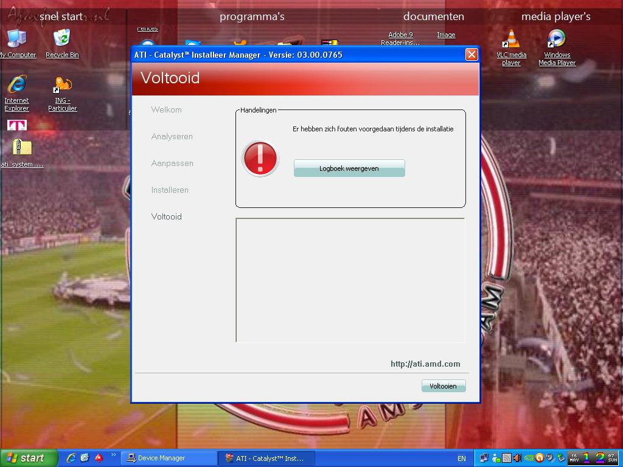623x467 pixels.
Task: Switch to Device Manager taskbar button
Action: tap(169, 458)
